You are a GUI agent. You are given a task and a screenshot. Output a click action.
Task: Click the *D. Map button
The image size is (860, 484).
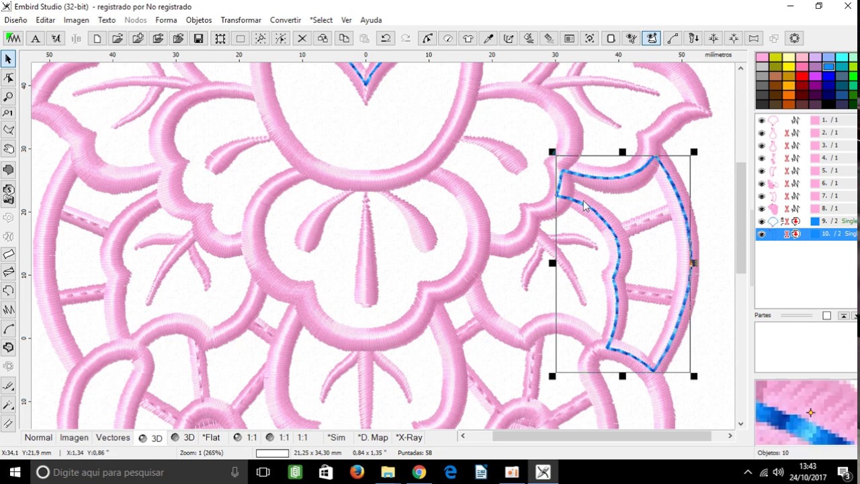click(x=373, y=438)
